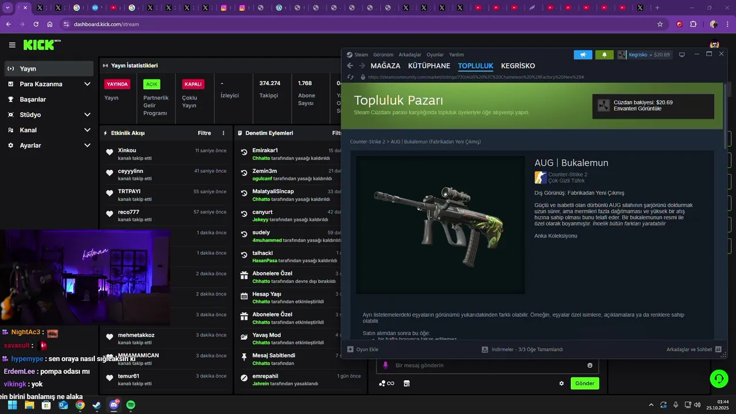Click Chrome bookmark star icon
The image size is (736, 414).
[660, 24]
